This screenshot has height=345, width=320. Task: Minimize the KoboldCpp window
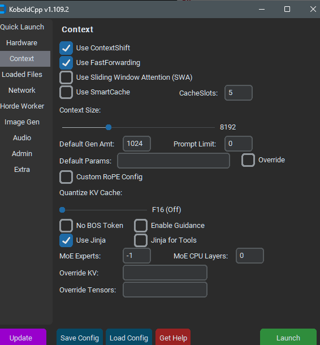(262, 9)
